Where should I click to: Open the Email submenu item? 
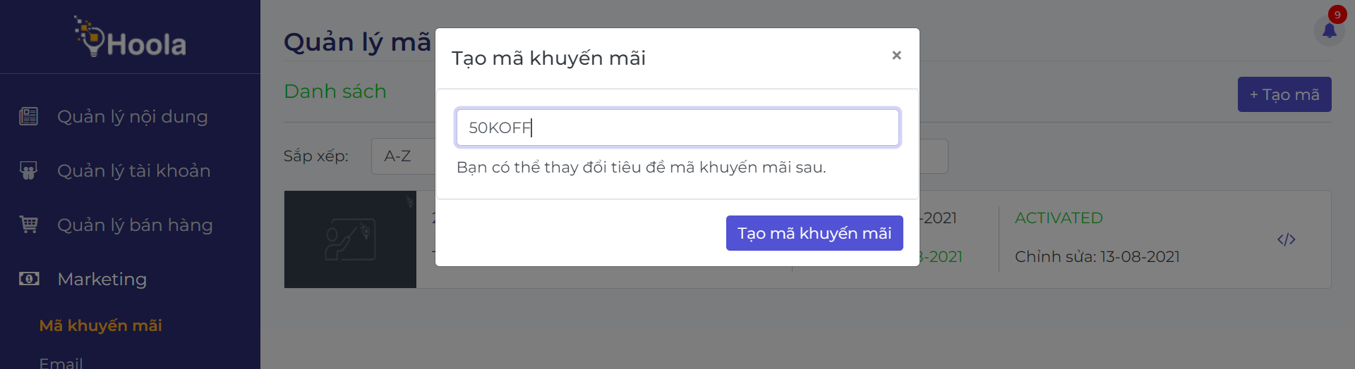61,363
